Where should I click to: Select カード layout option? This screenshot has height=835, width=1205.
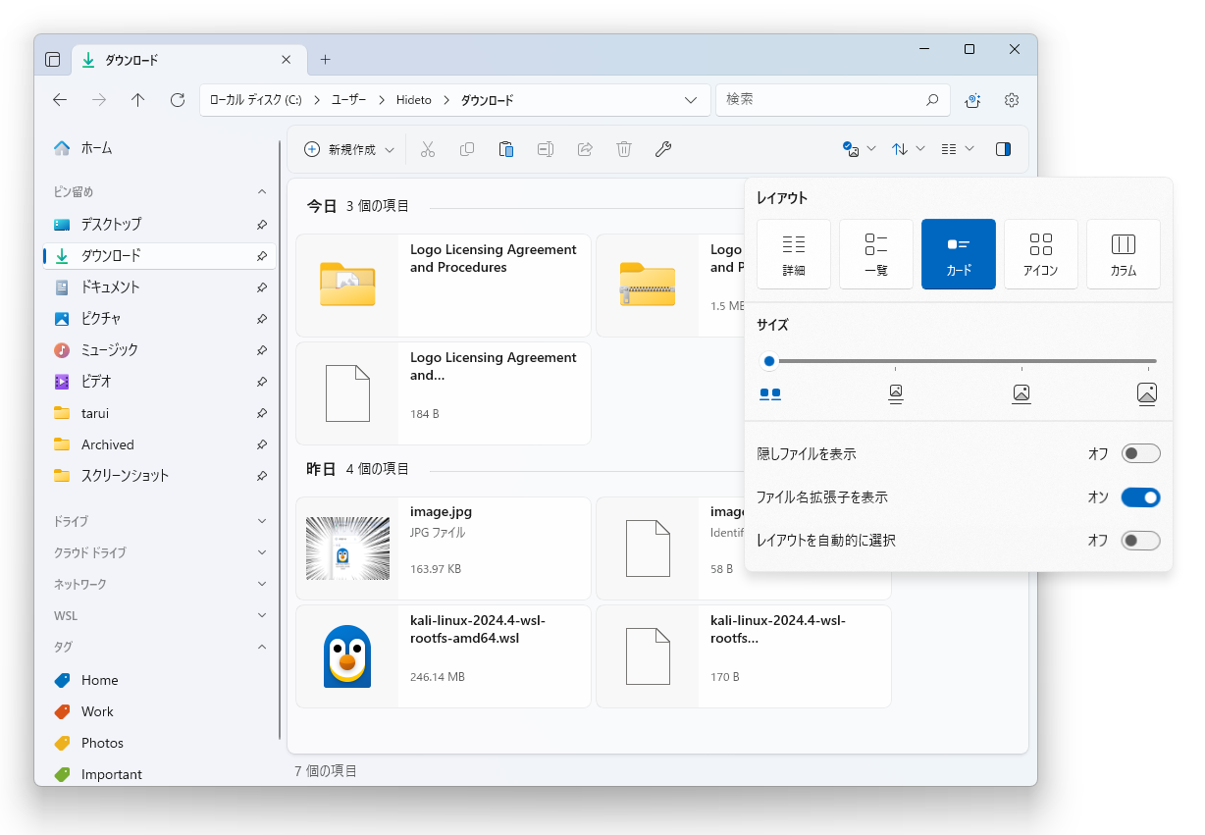[959, 253]
